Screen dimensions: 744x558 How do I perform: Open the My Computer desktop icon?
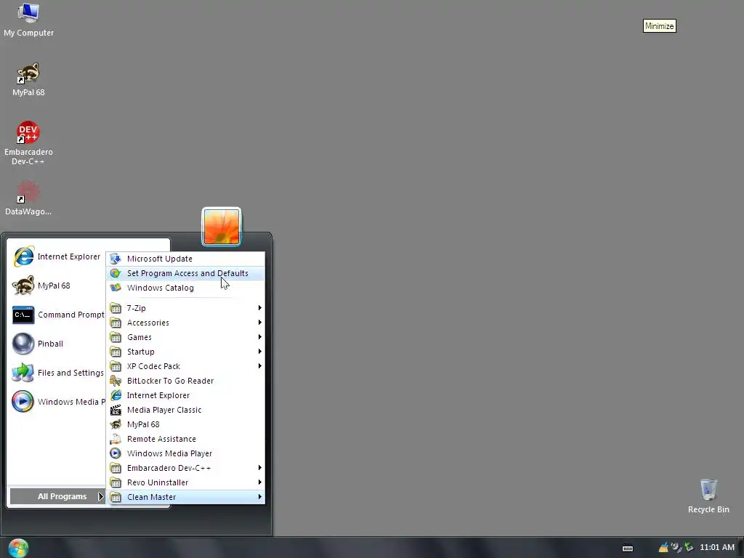click(28, 20)
